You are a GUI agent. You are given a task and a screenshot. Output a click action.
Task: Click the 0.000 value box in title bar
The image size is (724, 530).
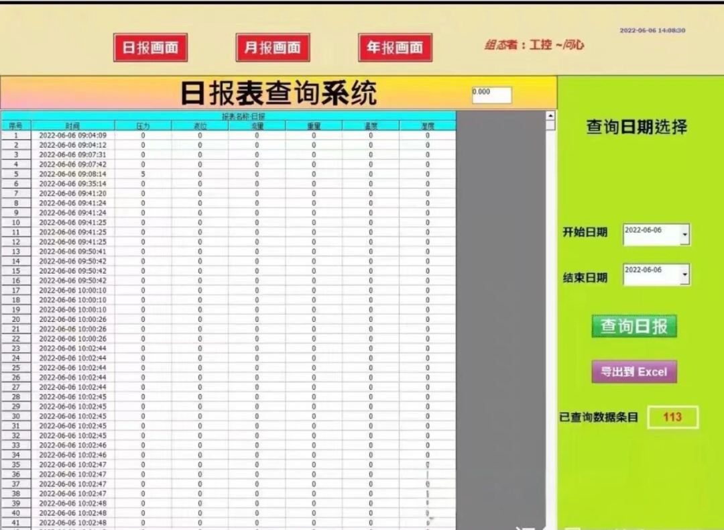click(x=491, y=95)
